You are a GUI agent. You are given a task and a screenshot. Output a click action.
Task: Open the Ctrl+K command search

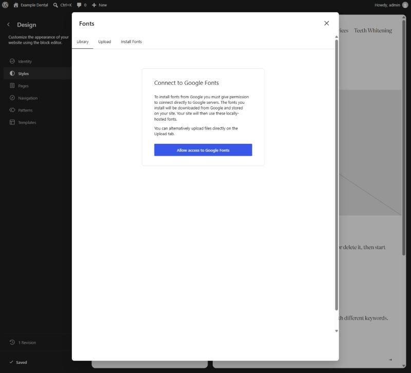pyautogui.click(x=62, y=5)
